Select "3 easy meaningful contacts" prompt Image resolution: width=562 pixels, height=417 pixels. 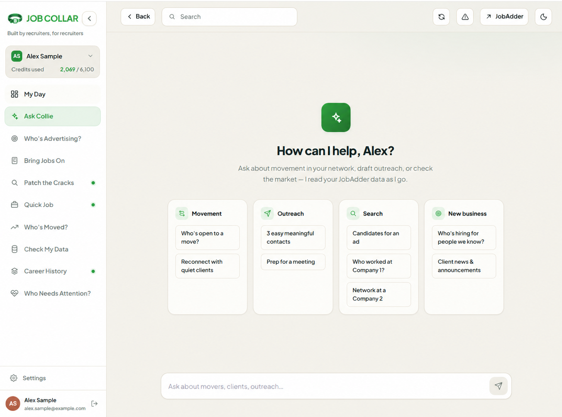(293, 237)
